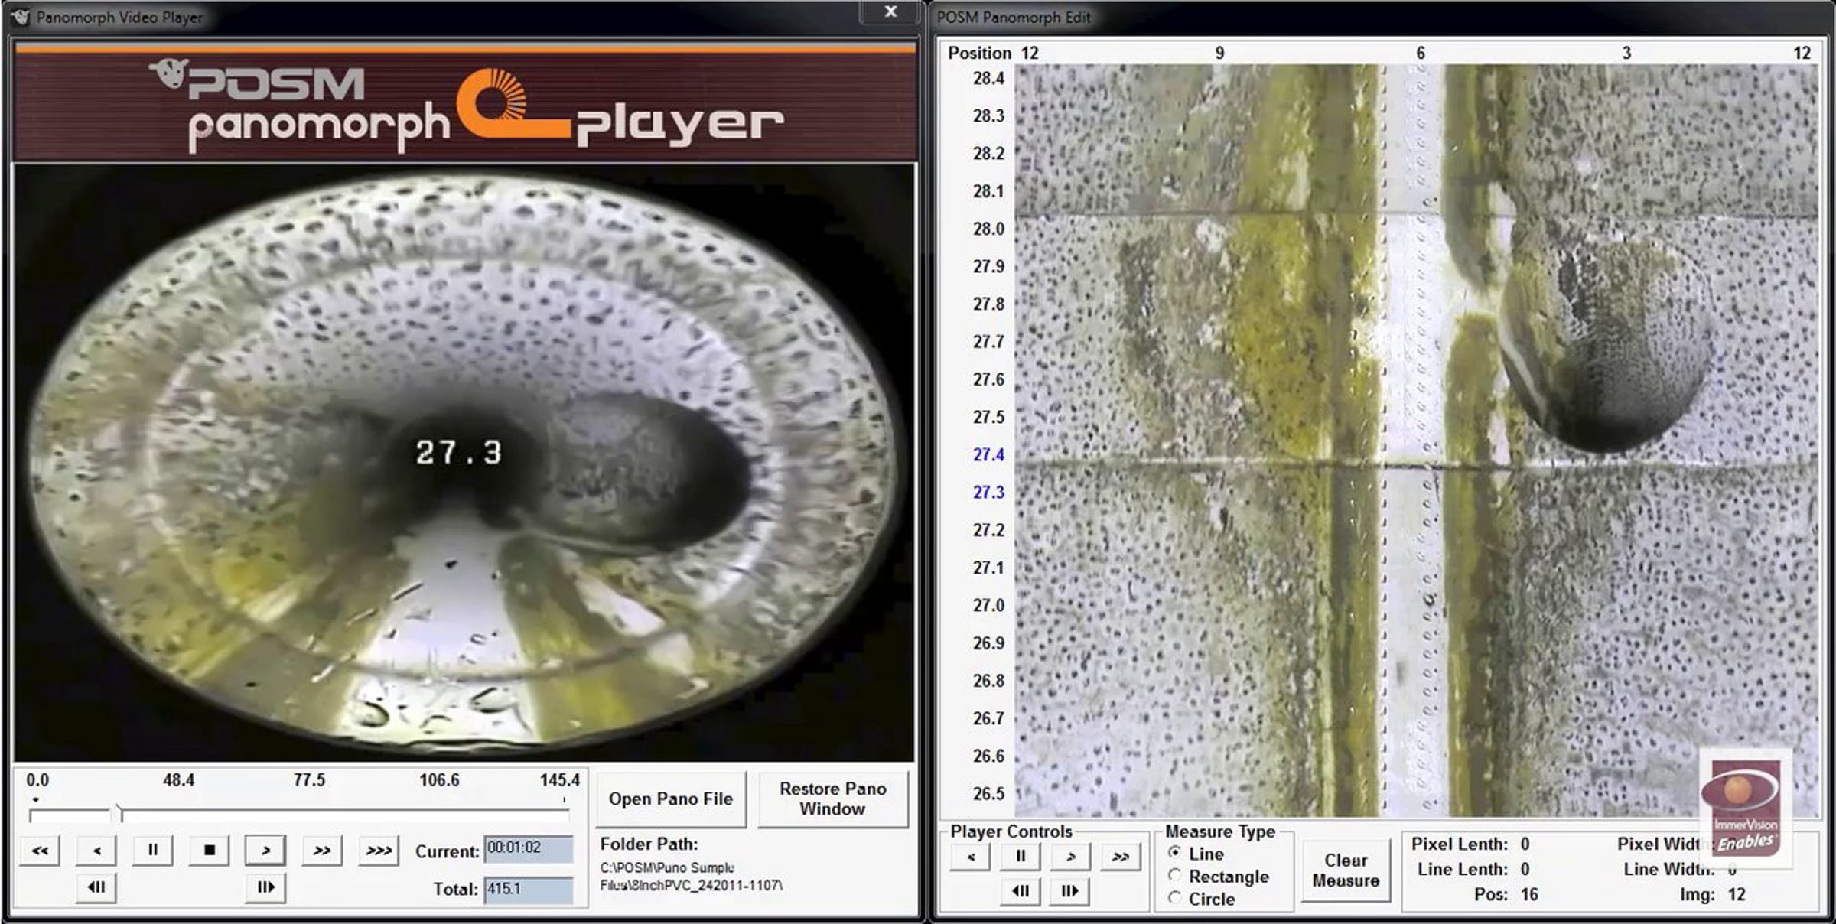This screenshot has width=1836, height=924.
Task: Click the Restore Pano Window button
Action: [x=832, y=799]
